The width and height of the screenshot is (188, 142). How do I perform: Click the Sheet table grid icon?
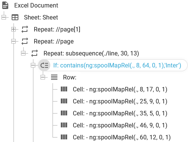point(15,17)
